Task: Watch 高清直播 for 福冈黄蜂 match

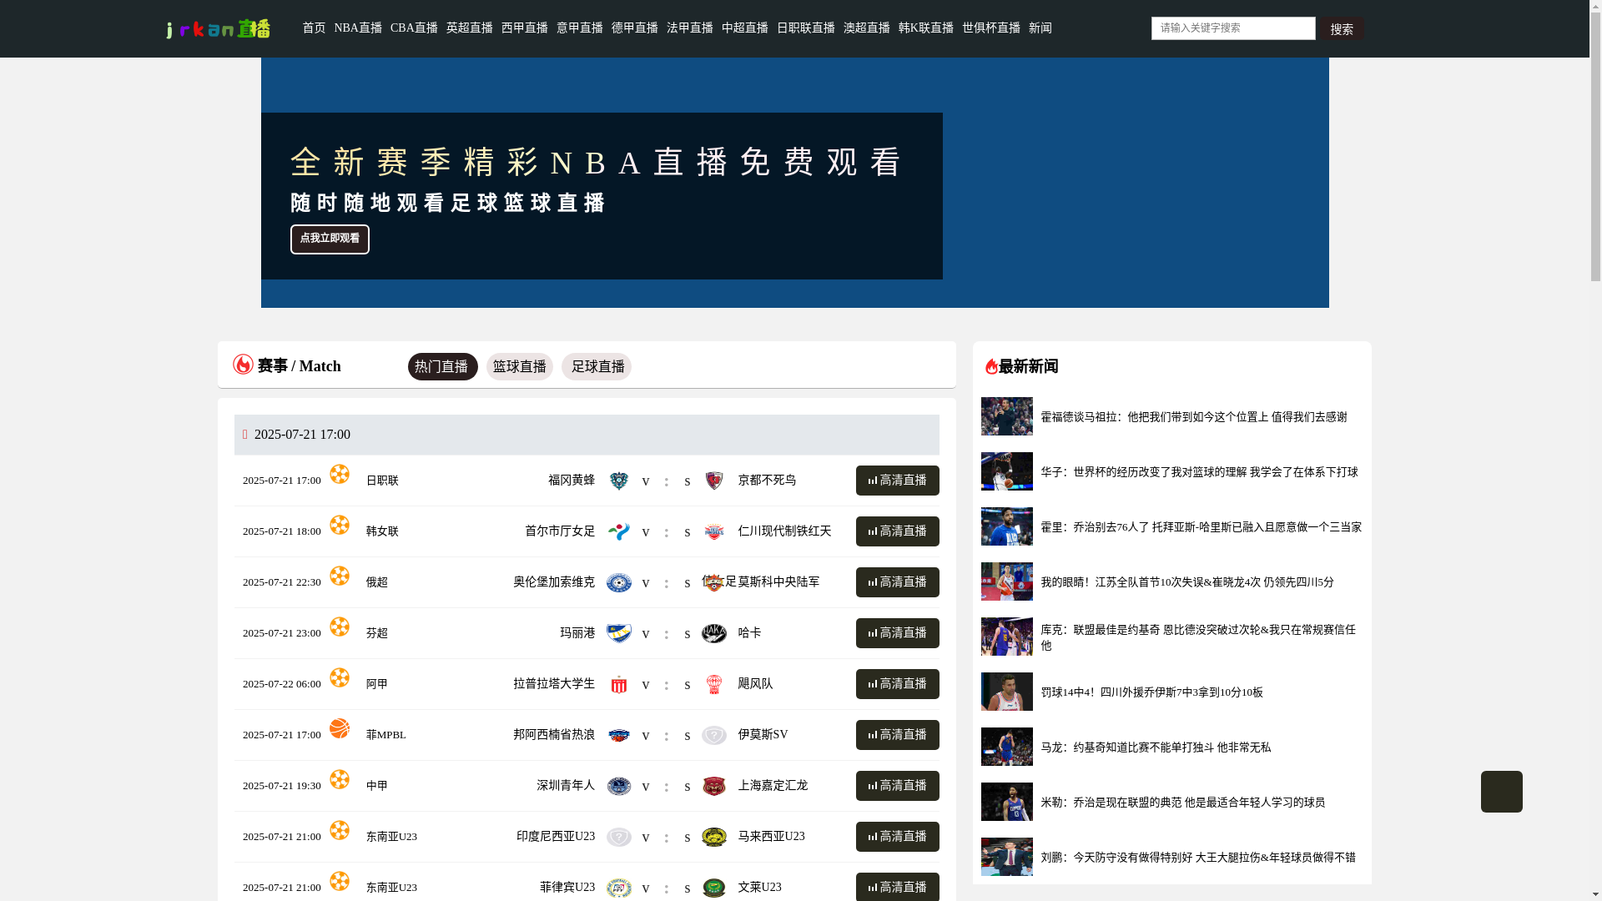Action: 898,481
